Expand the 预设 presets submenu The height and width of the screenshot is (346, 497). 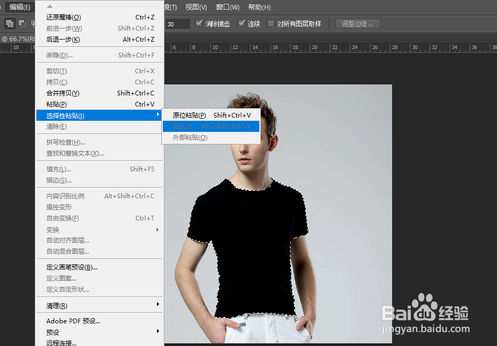tap(100, 332)
